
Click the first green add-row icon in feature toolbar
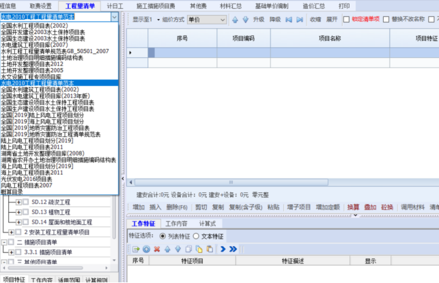[x=137, y=249]
